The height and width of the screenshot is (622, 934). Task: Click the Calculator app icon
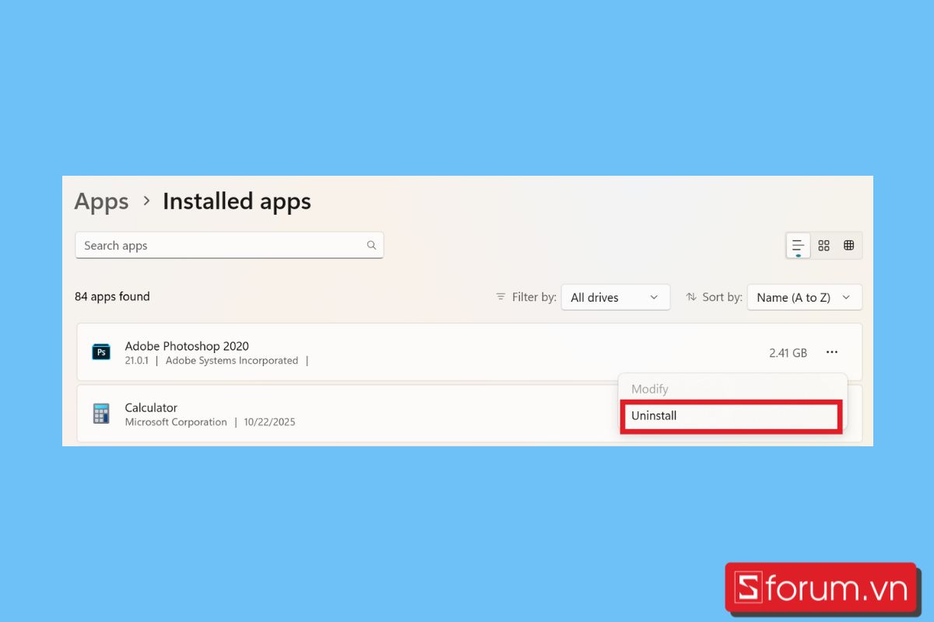coord(101,414)
